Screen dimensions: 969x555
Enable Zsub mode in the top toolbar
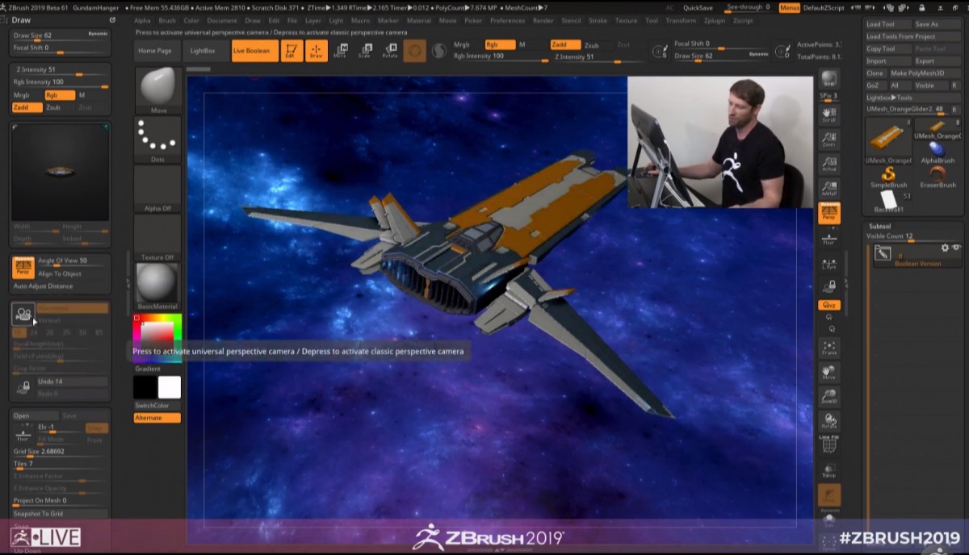point(591,45)
